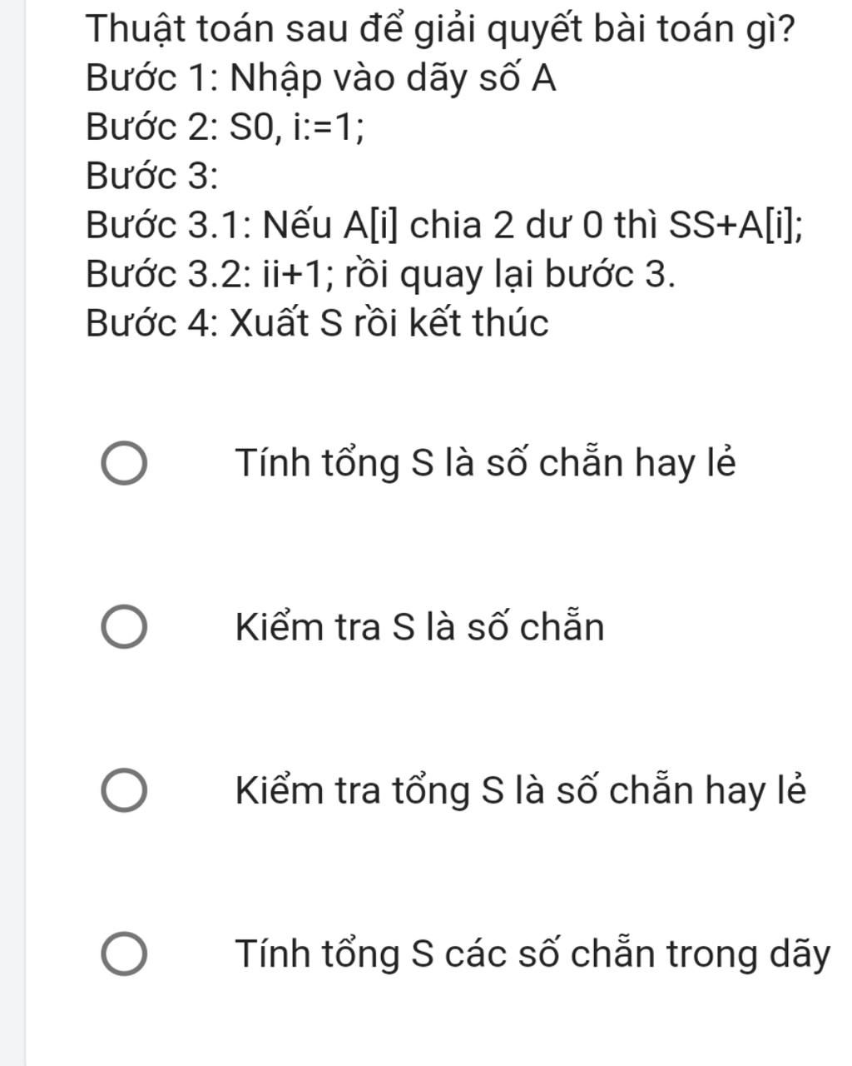The image size is (852, 1066).
Task: Click the standalone 'Bước 3:' line
Action: pyautogui.click(x=152, y=176)
